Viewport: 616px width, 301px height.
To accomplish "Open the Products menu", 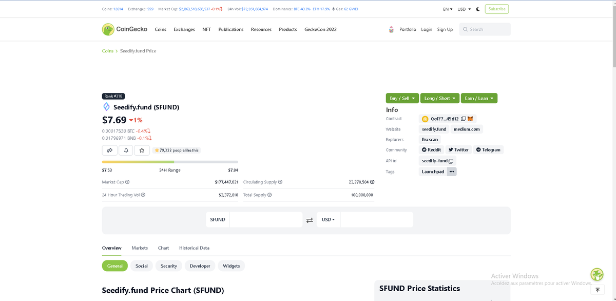I will click(288, 29).
